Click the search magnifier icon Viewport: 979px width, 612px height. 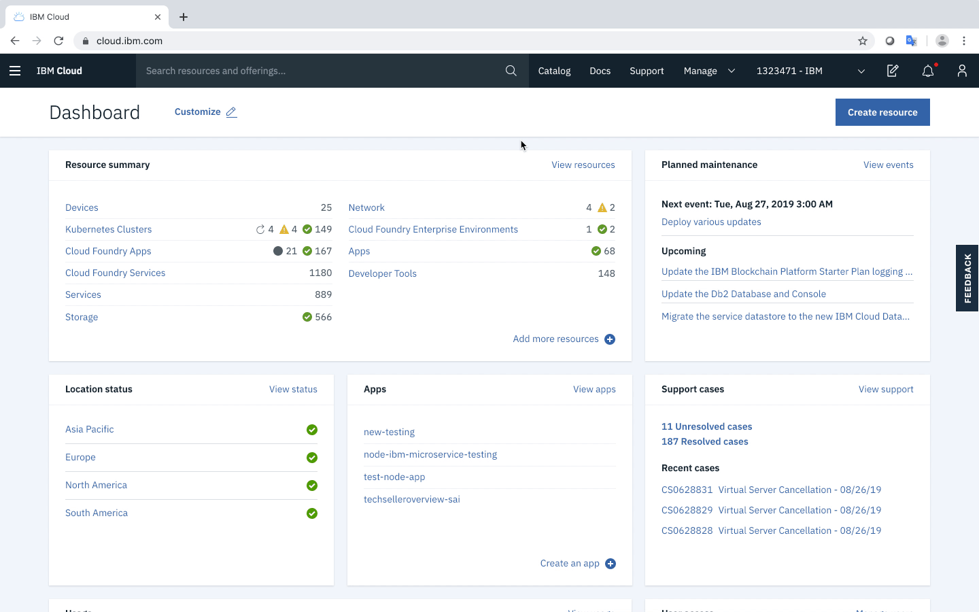point(511,71)
